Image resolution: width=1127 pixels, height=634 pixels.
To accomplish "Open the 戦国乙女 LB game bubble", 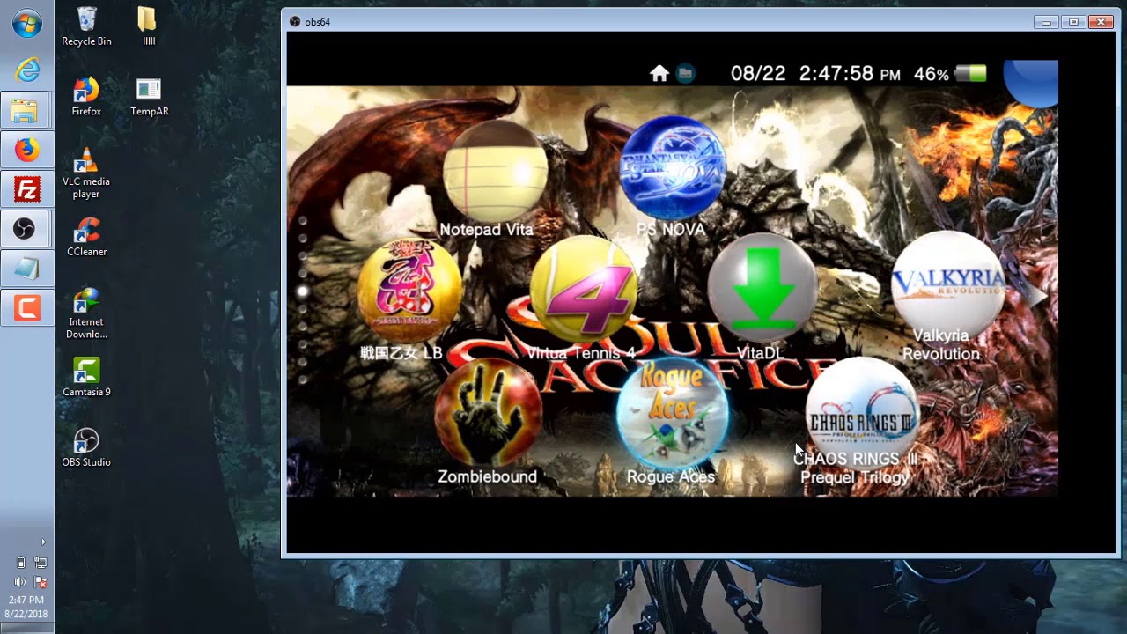I will click(409, 291).
